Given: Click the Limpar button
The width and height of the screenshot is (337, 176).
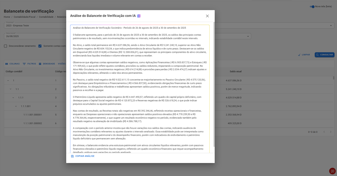Looking at the screenshot, I should 304,55.
